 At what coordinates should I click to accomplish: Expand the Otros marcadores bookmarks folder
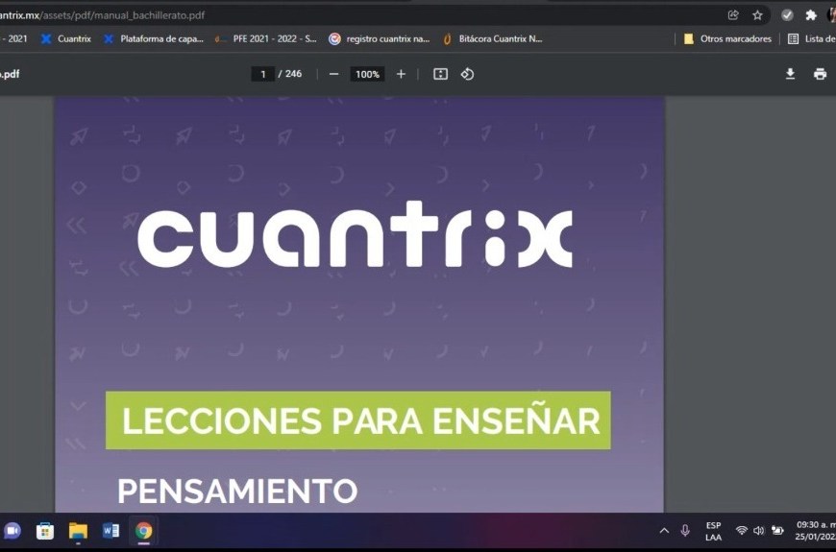pos(727,39)
